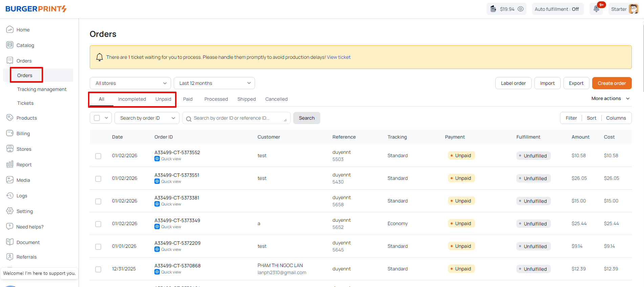Click the notification bell icon

[x=596, y=9]
